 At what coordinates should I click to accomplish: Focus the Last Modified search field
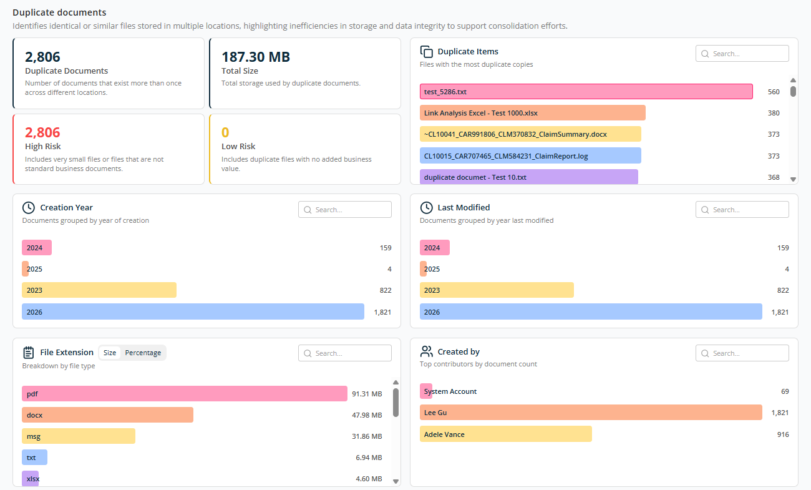coord(742,210)
